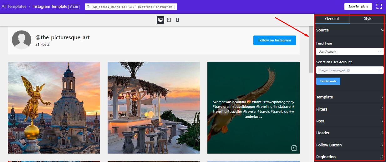Click the Instagram icon on puffin post
The image size is (386, 162).
tap(294, 148)
